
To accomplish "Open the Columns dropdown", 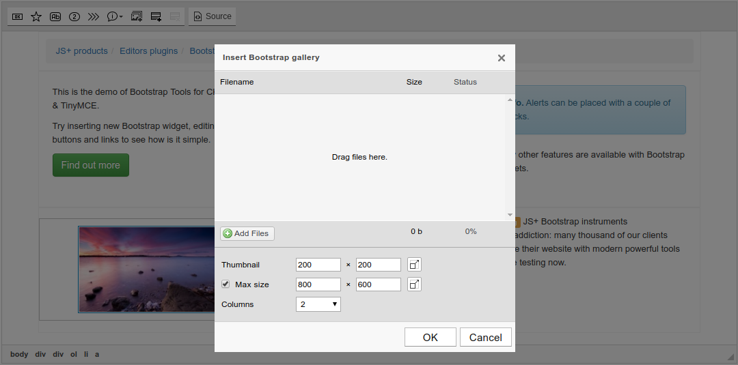I will [x=318, y=304].
